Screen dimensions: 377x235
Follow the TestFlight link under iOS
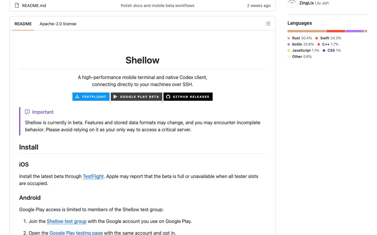(x=93, y=176)
